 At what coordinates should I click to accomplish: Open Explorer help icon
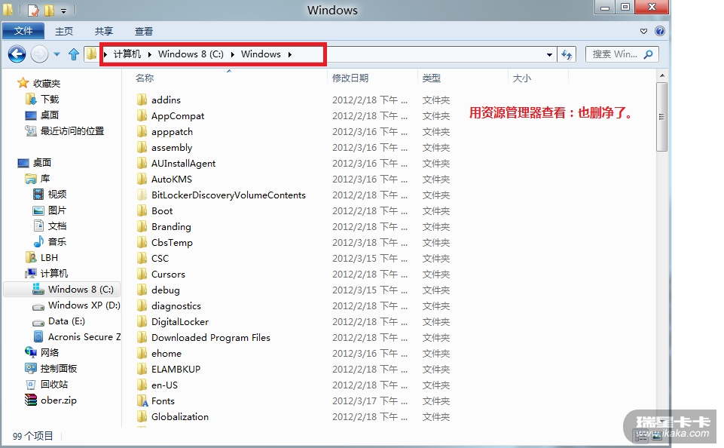coord(660,31)
